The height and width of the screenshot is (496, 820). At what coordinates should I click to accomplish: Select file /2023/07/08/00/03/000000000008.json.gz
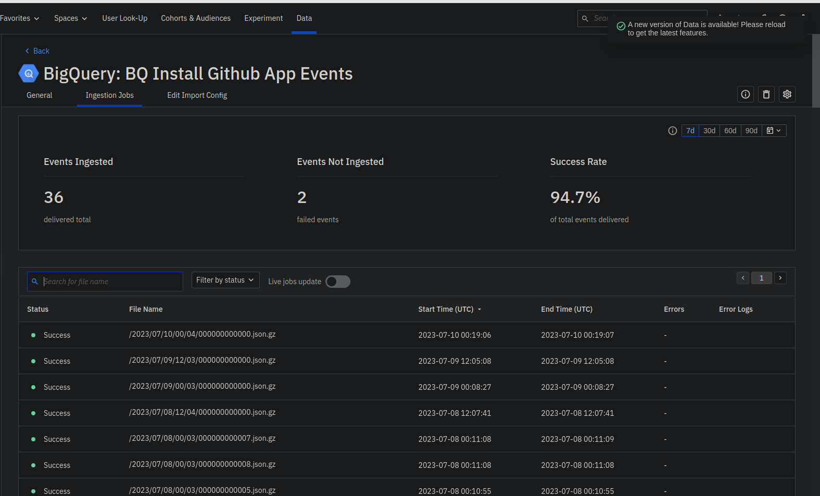pos(203,464)
